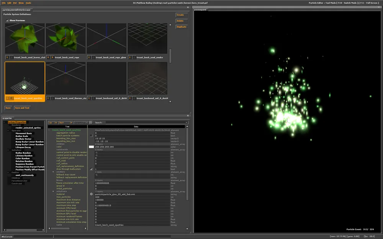Screen dimensions: 383x239
Task: Click the Duplicate button
Action: (x=181, y=27)
